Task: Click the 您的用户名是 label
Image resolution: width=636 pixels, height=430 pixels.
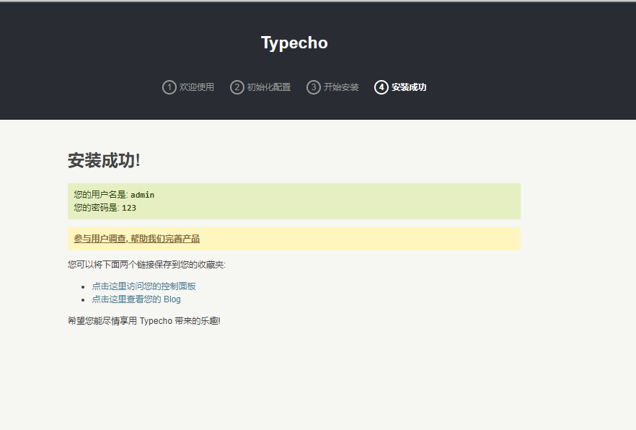Action: 101,195
